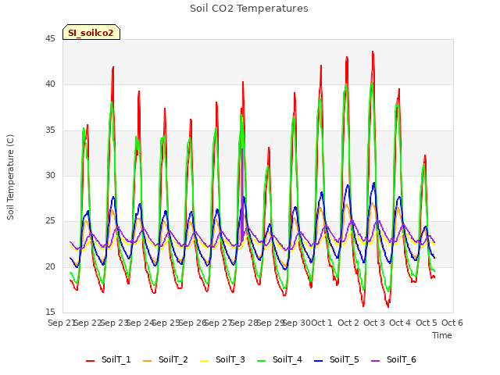Click the 15 y-axis tick label
The height and width of the screenshot is (375, 500).
50,312
